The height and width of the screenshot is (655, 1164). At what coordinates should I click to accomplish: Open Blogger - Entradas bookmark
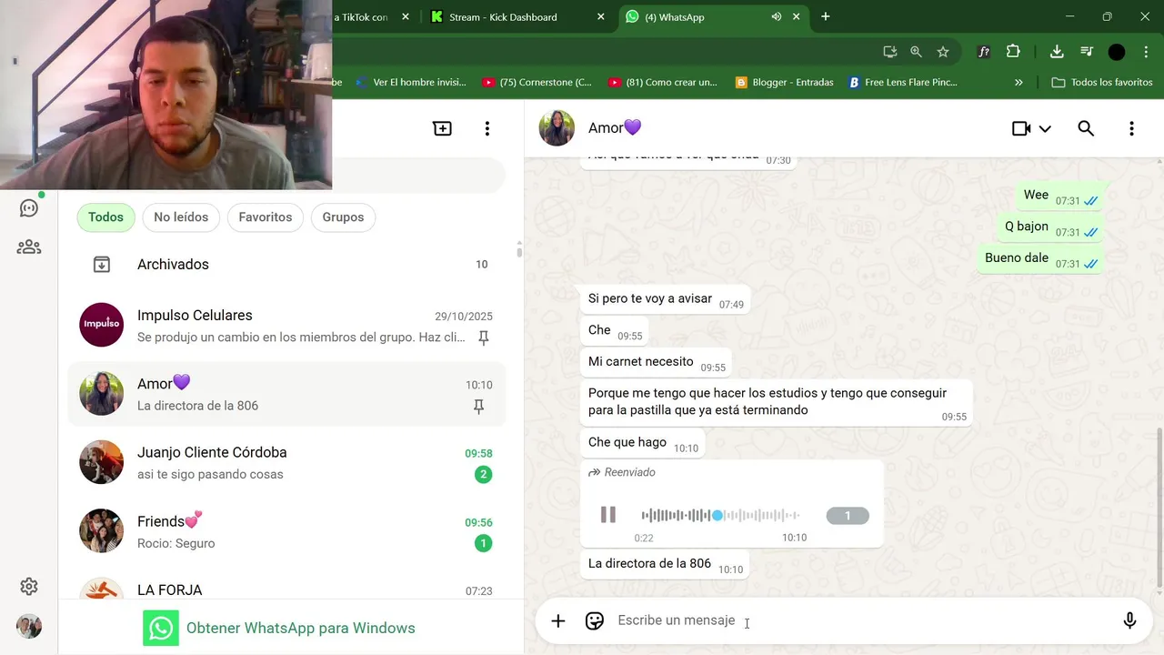point(784,82)
